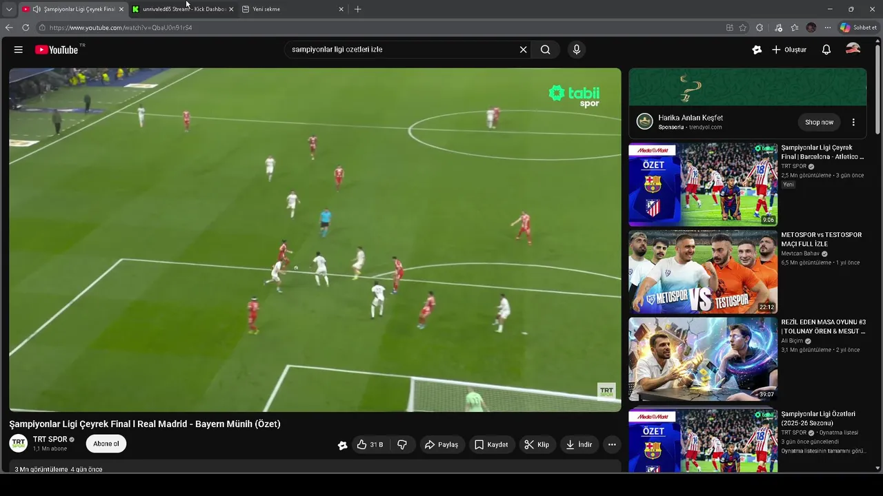Clear the search text with the X icon
Screen dimensions: 883x496
[523, 50]
